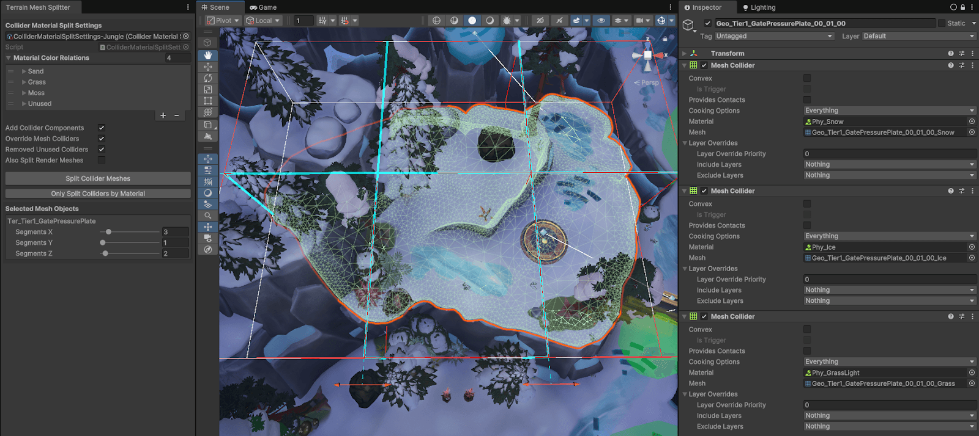Open the Pivot dropdown

click(x=223, y=21)
